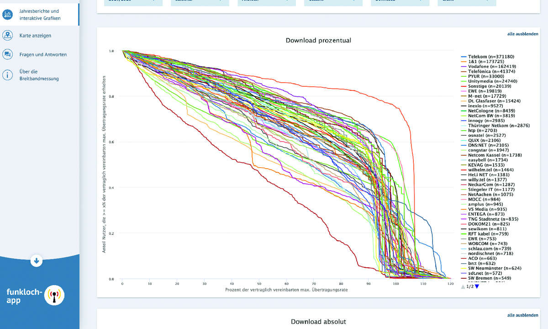Go to next legend page with blue down arrow

click(477, 287)
